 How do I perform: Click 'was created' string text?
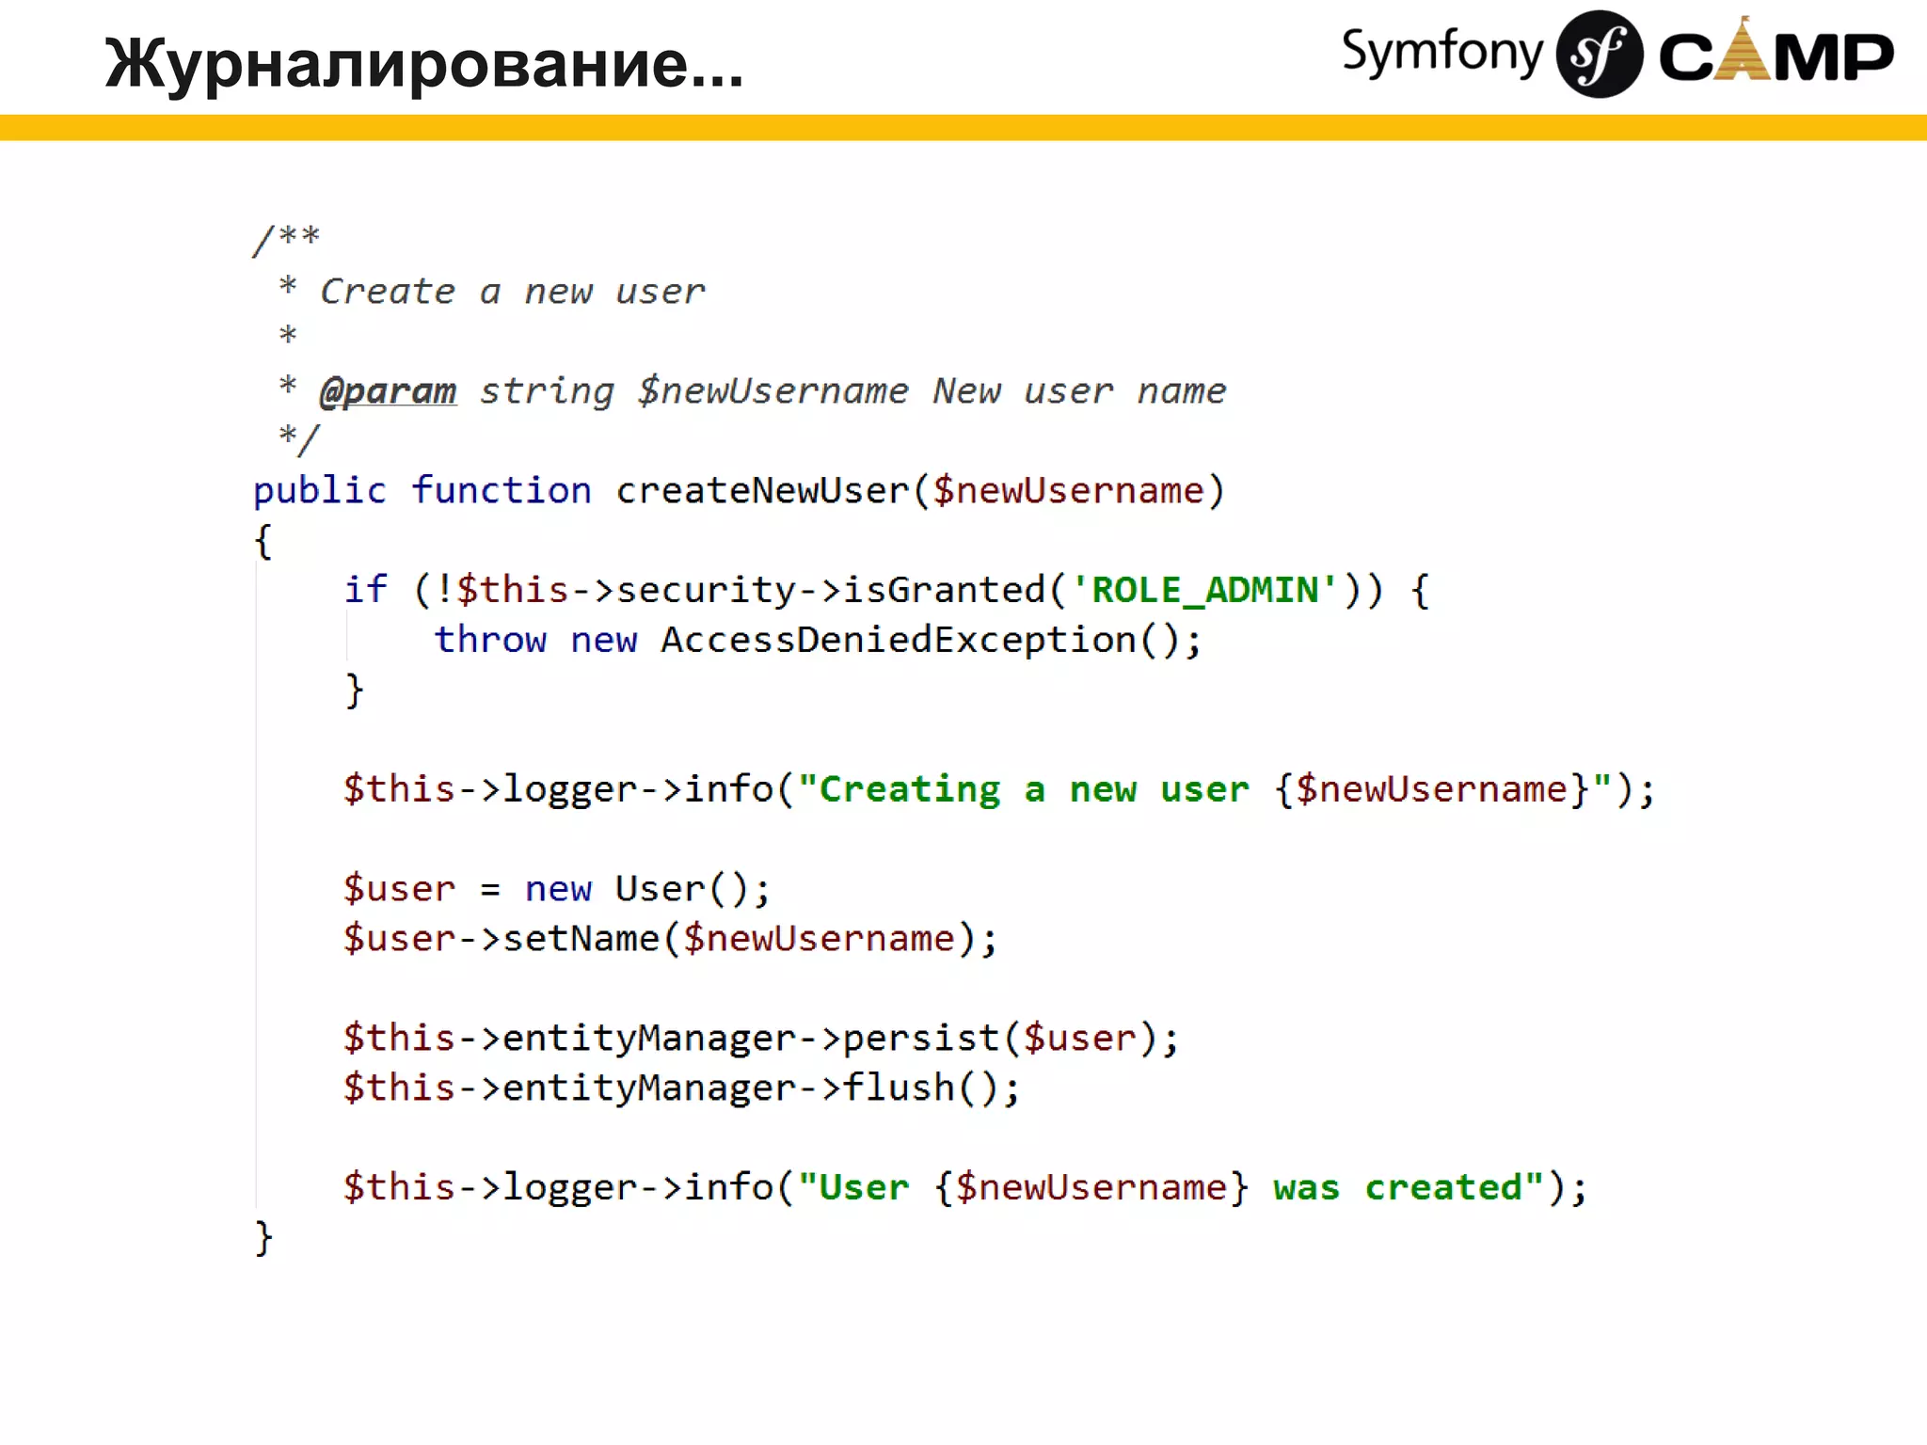coord(1397,1187)
